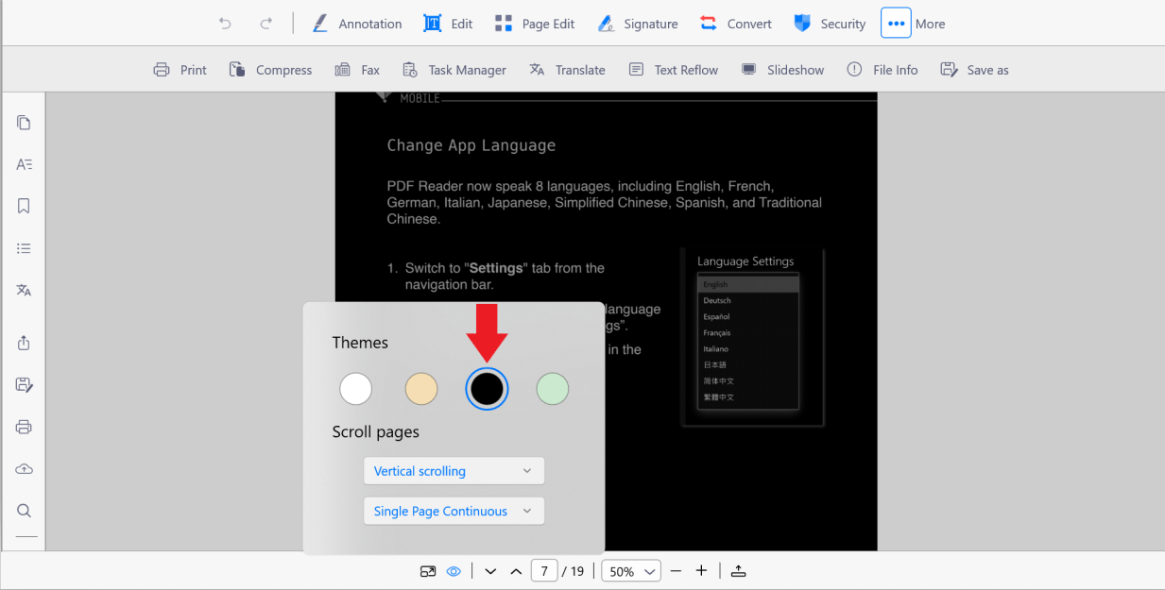Open the More menu with the ellipsis icon
The height and width of the screenshot is (590, 1165).
coord(895,23)
